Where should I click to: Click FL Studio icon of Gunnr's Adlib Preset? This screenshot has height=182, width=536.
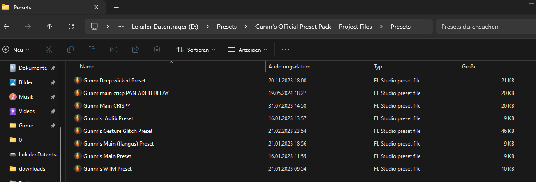click(78, 118)
